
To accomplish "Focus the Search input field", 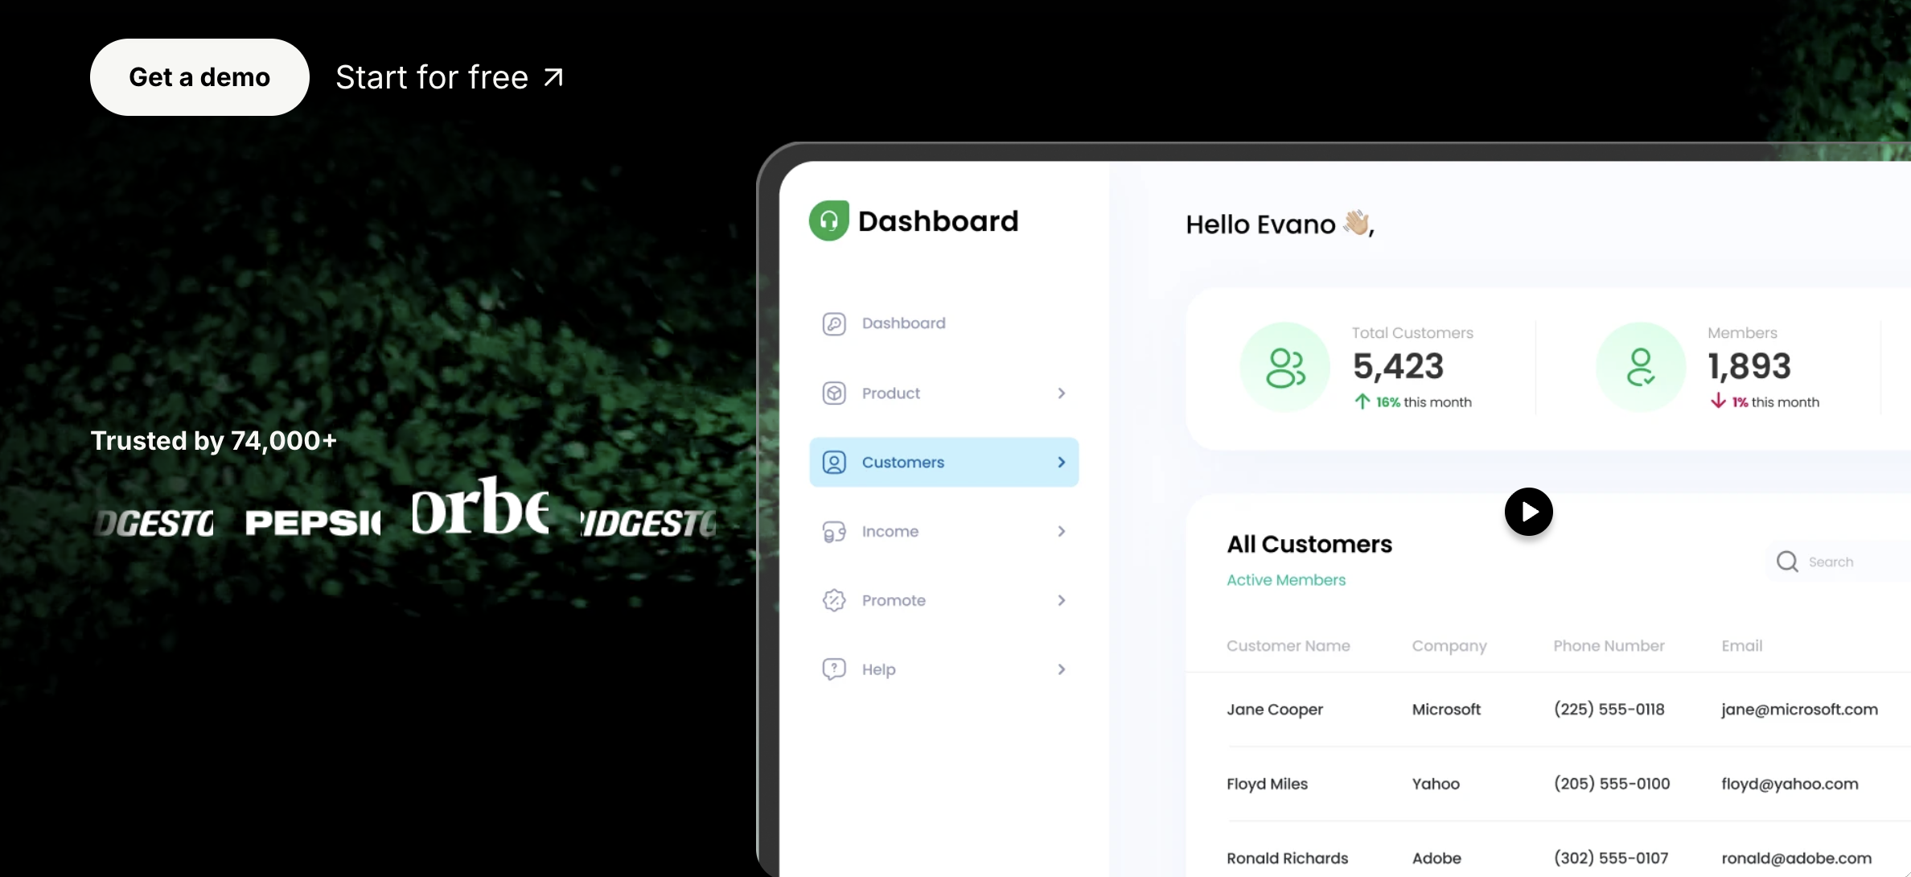I will (1840, 562).
